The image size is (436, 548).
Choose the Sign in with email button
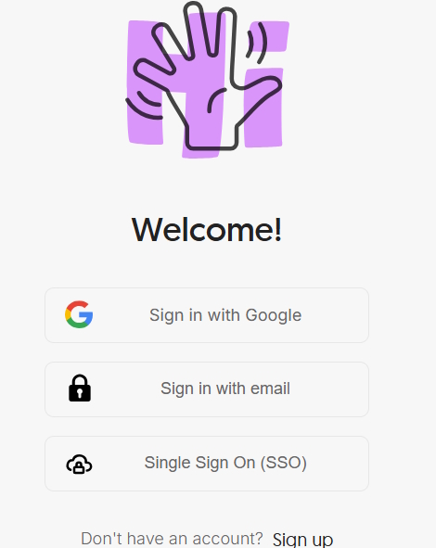pyautogui.click(x=207, y=389)
